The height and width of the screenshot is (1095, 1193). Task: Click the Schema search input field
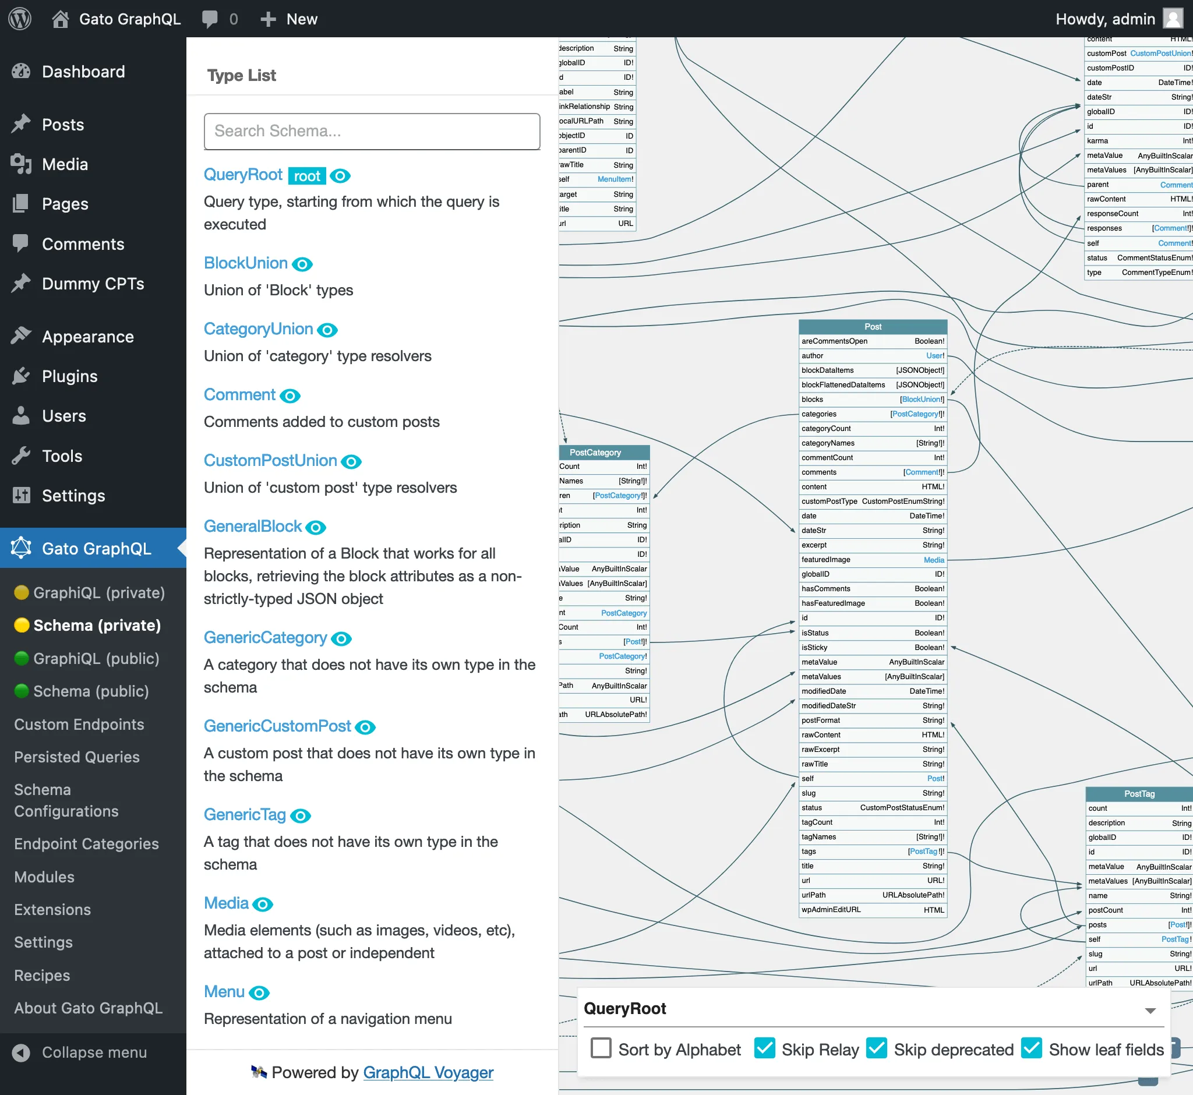(x=372, y=131)
